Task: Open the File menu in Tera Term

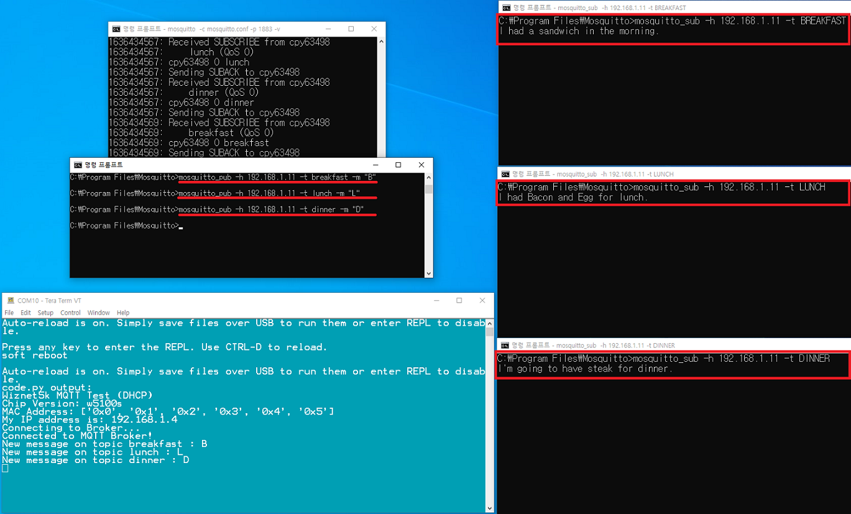Action: tap(9, 313)
